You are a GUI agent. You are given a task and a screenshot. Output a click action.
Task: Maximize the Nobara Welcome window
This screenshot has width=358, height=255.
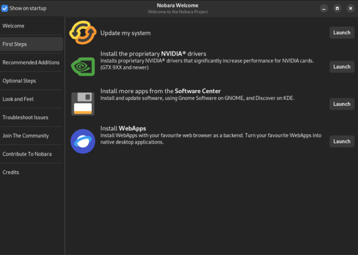point(337,8)
